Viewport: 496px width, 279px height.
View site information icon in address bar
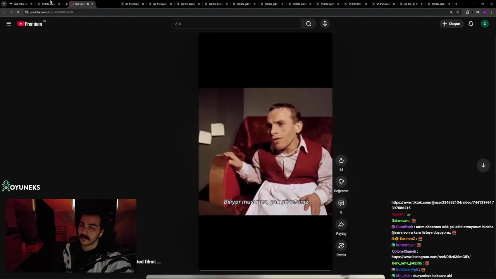26,12
